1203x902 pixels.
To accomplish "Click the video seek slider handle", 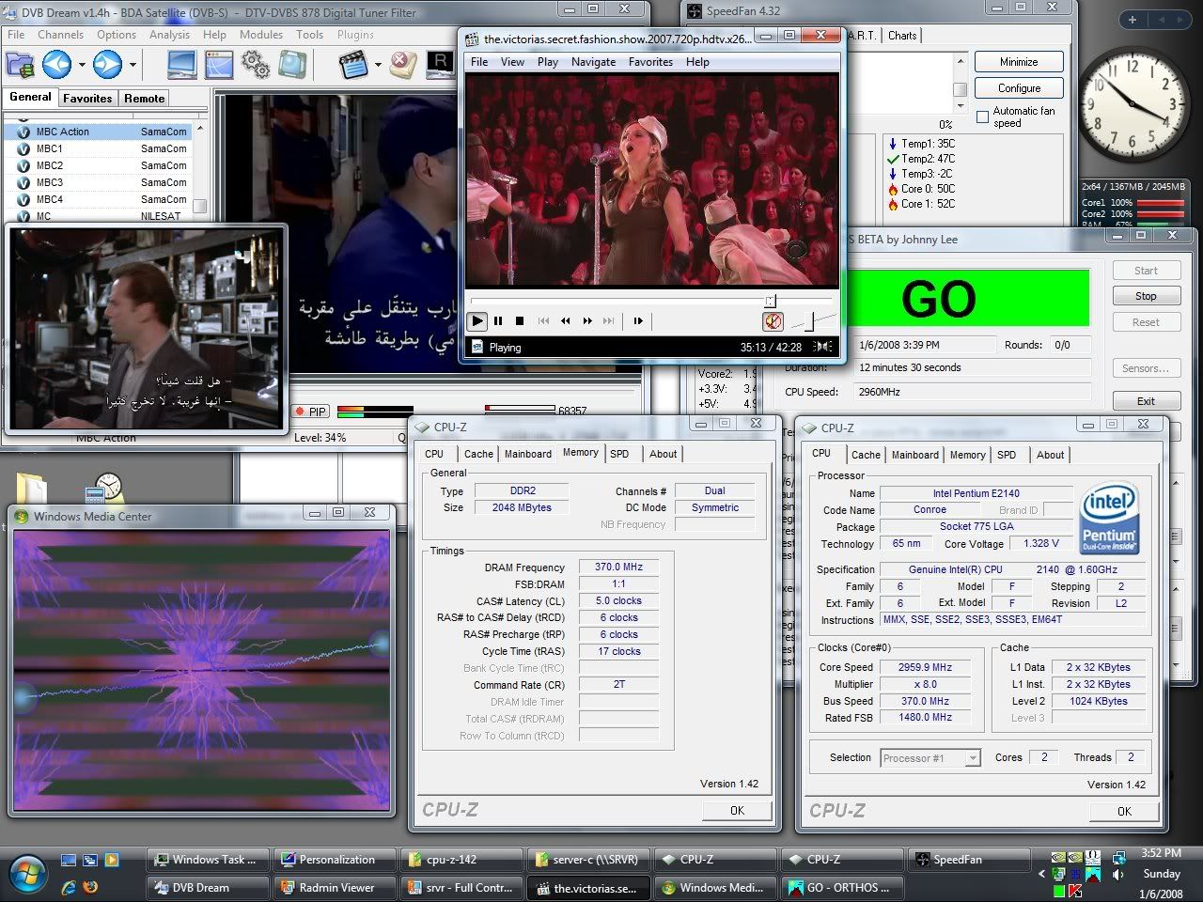I will tap(770, 301).
